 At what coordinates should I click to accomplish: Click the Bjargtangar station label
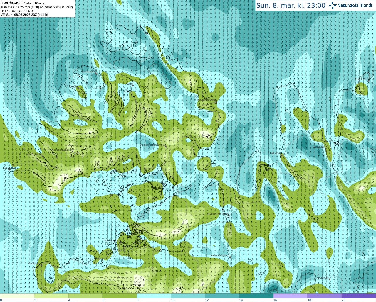click(x=10, y=168)
